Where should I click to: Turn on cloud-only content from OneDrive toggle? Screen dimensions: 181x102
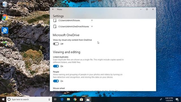(x=56, y=44)
